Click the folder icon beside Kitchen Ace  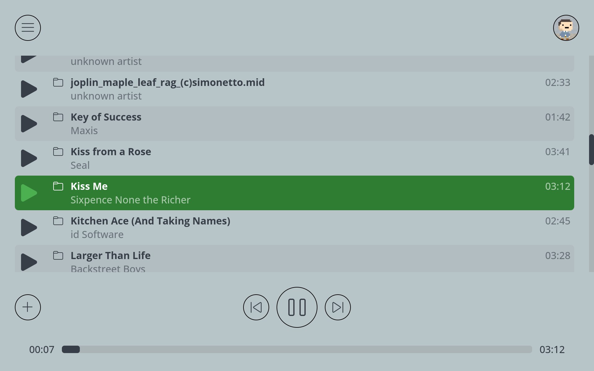tap(58, 221)
